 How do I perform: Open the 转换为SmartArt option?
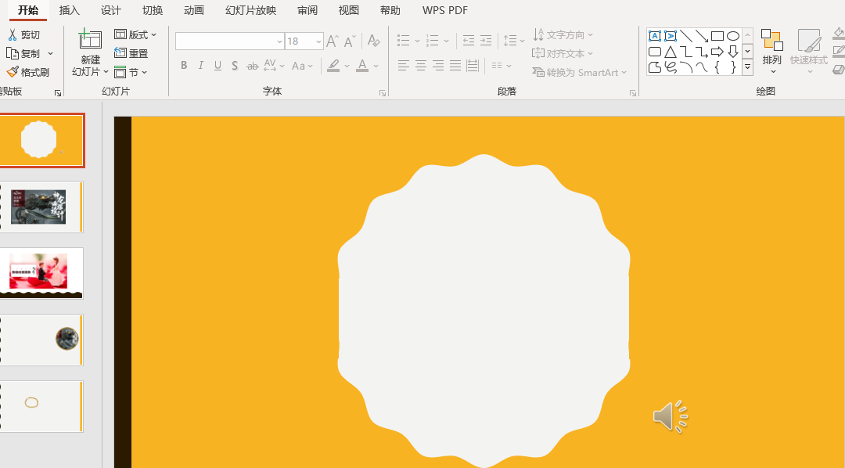[579, 72]
